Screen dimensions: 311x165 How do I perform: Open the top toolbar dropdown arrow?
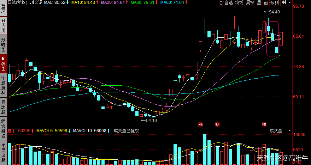(x=290, y=2)
